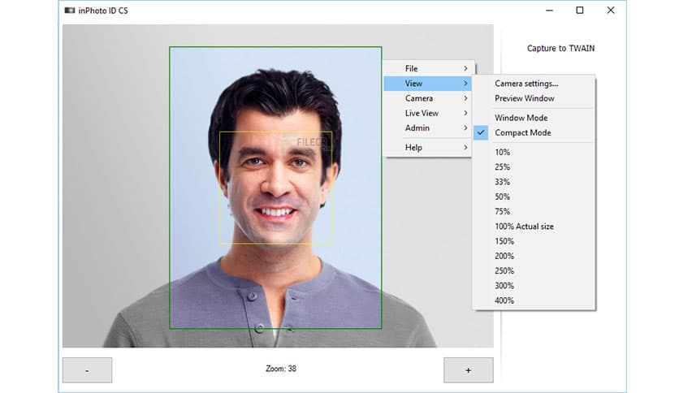The height and width of the screenshot is (393, 679).
Task: Expand the Admin submenu arrow
Action: point(465,127)
